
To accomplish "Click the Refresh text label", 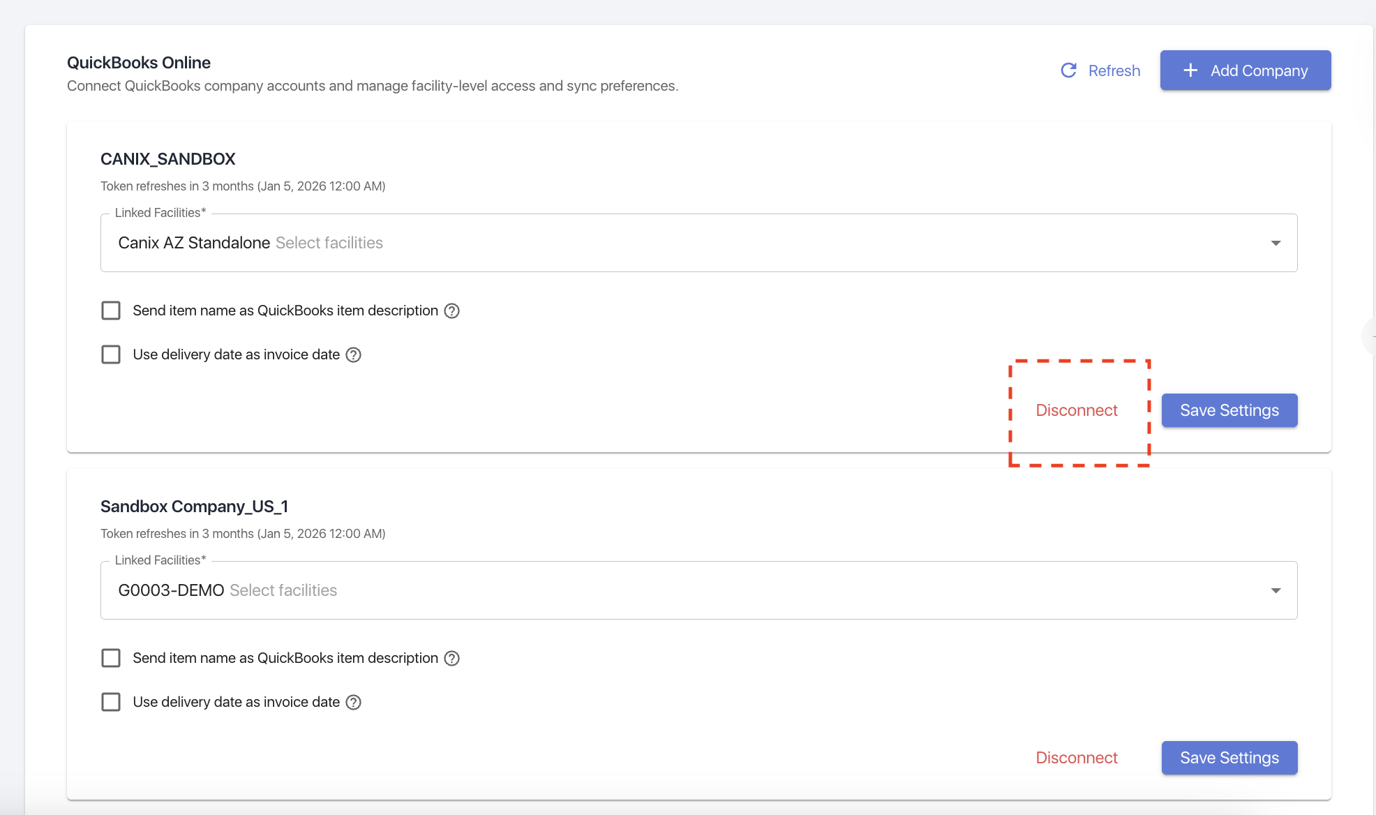I will [x=1114, y=70].
